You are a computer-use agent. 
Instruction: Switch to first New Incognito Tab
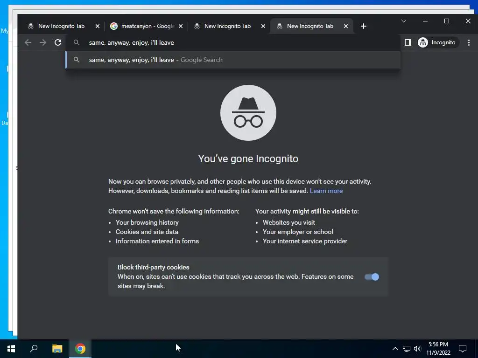61,26
